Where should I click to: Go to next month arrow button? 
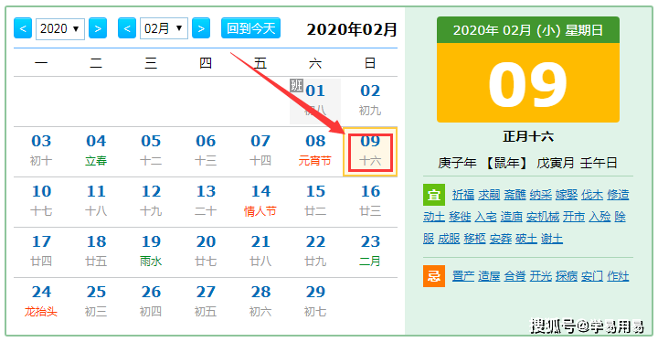coord(201,28)
